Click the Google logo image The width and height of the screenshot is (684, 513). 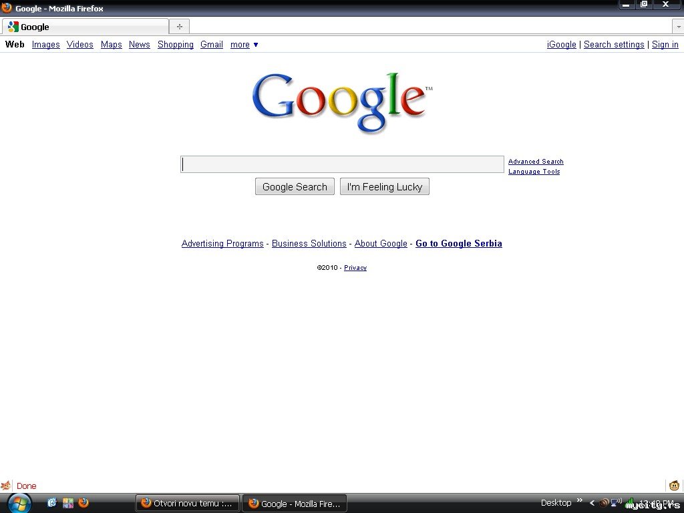tap(343, 103)
